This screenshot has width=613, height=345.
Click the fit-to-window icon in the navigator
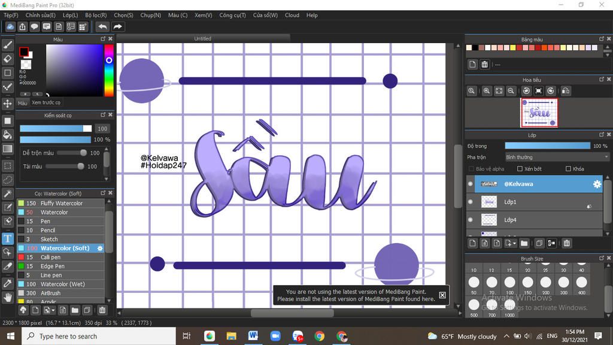pyautogui.click(x=499, y=91)
